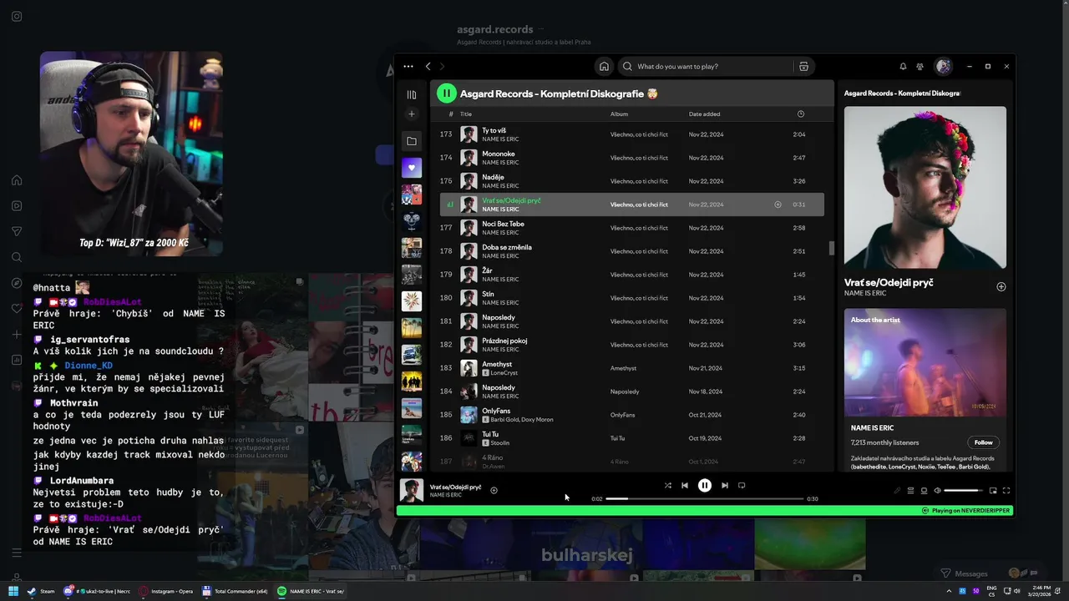Click the Playing on NEVERDIERIPPER bar
The height and width of the screenshot is (601, 1069).
pos(705,510)
